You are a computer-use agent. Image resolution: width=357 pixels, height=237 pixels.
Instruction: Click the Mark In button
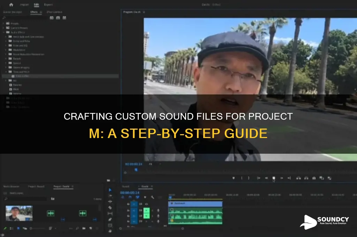click(x=242, y=178)
